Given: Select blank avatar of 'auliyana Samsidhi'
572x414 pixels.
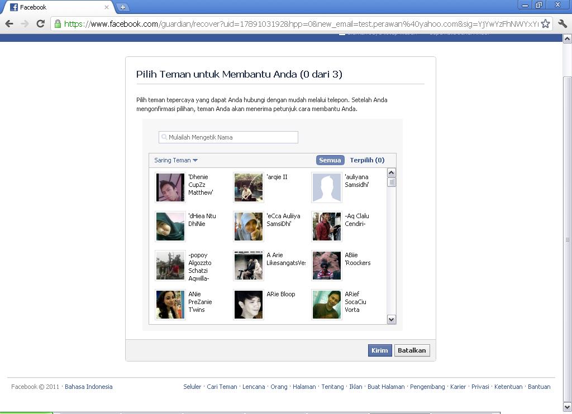Looking at the screenshot, I should 326,187.
